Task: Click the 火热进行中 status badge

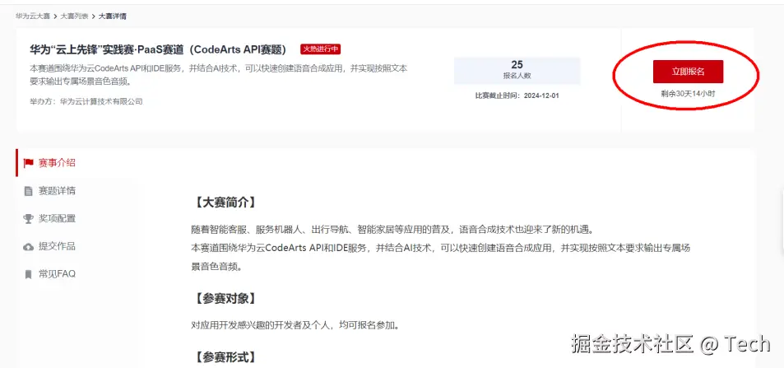Action: pos(321,49)
